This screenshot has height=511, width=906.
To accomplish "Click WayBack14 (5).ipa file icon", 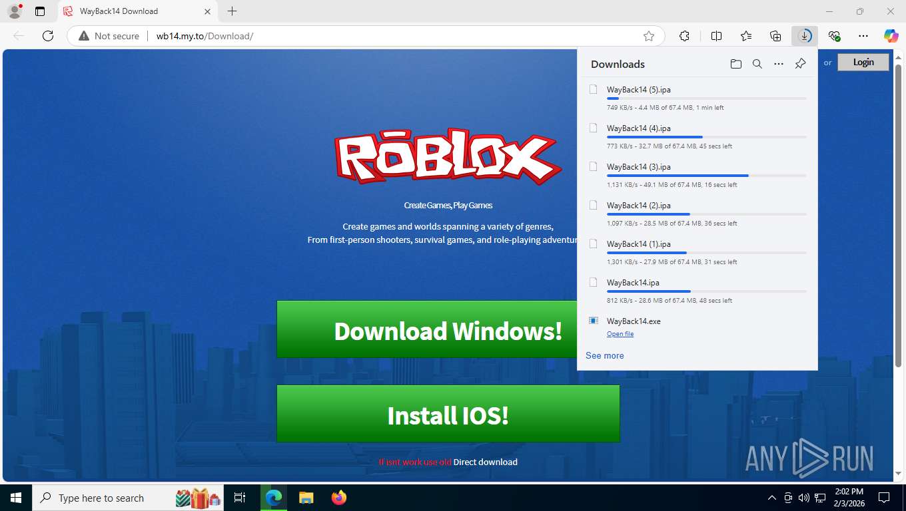I will click(593, 89).
